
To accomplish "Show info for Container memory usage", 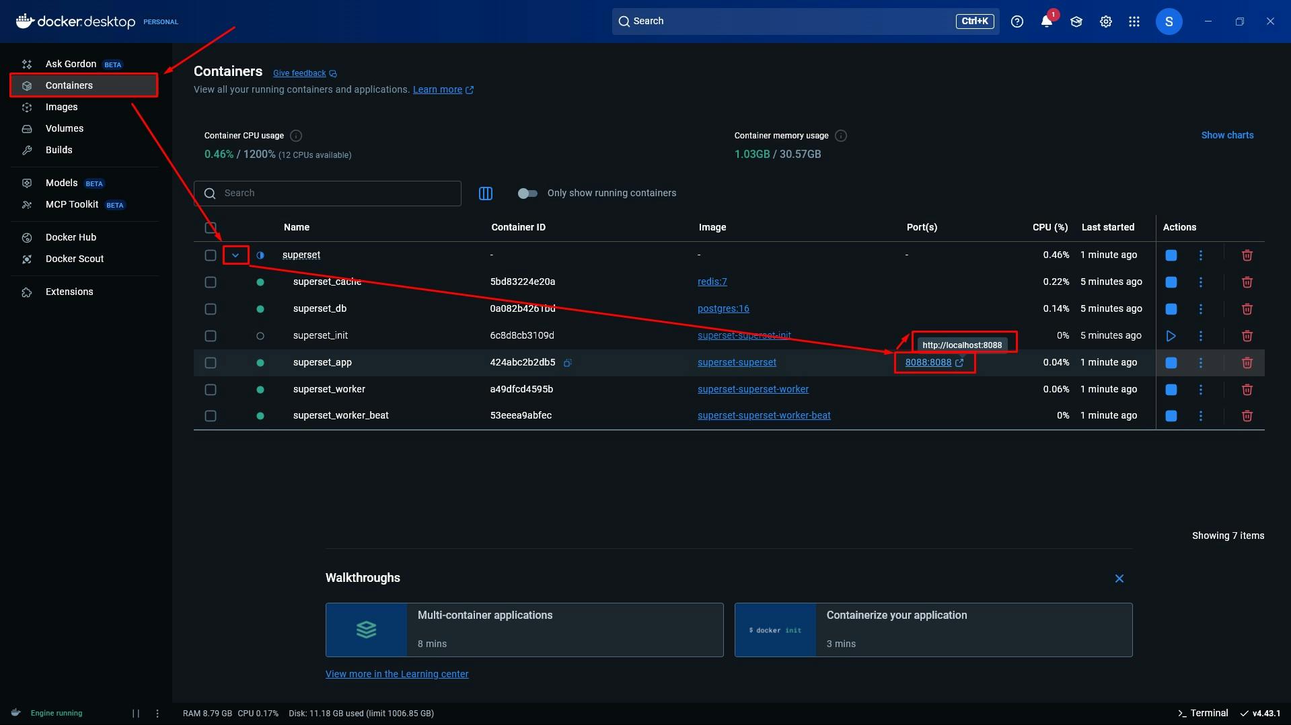I will click(841, 136).
